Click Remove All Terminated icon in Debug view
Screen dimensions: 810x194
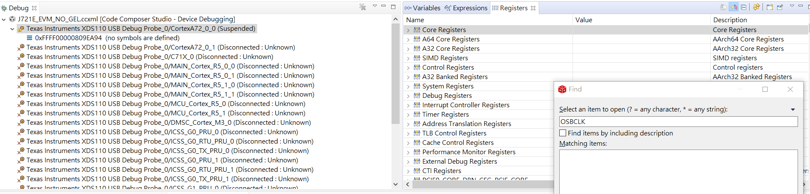tap(363, 7)
